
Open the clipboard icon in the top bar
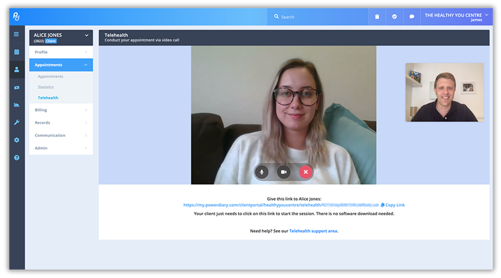click(x=377, y=17)
